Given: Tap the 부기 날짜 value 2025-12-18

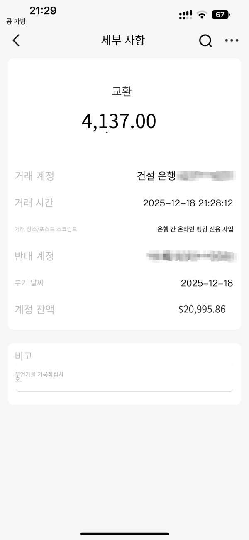Looking at the screenshot, I should click(x=207, y=283).
